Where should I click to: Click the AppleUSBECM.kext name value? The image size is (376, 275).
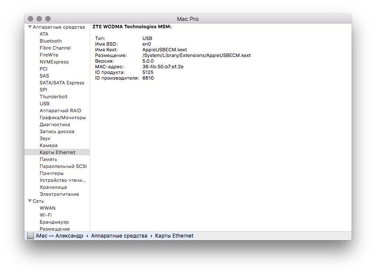165,50
